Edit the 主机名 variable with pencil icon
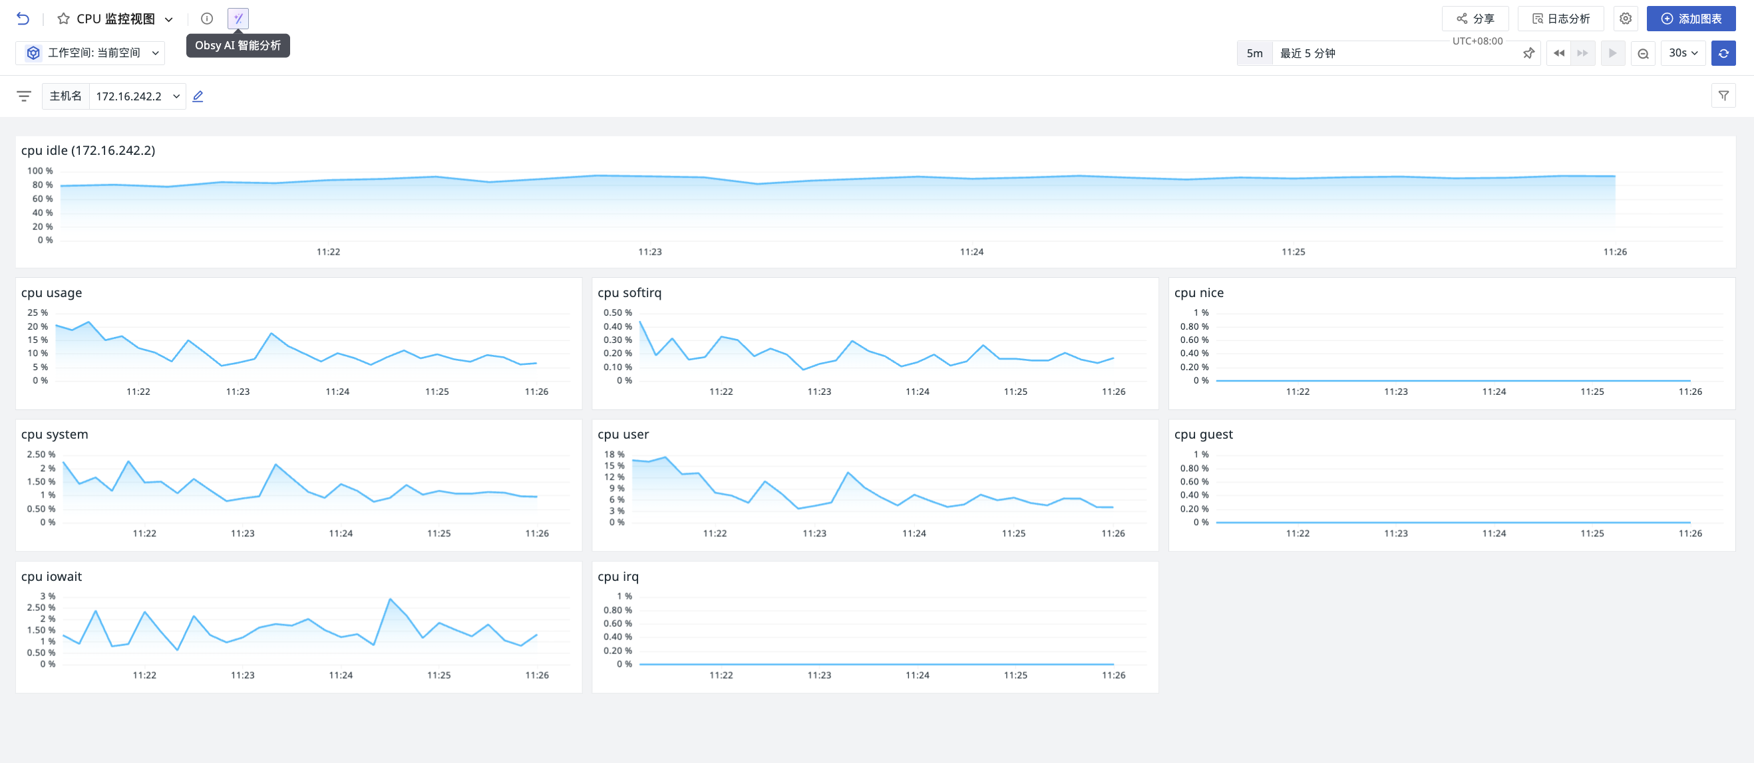 pyautogui.click(x=198, y=96)
